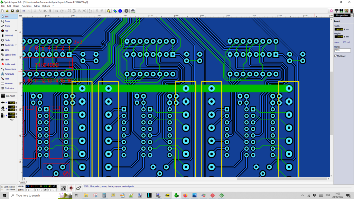Toggle visibility of the C2 layer swatch
This screenshot has height=199, width=354.
45,186
